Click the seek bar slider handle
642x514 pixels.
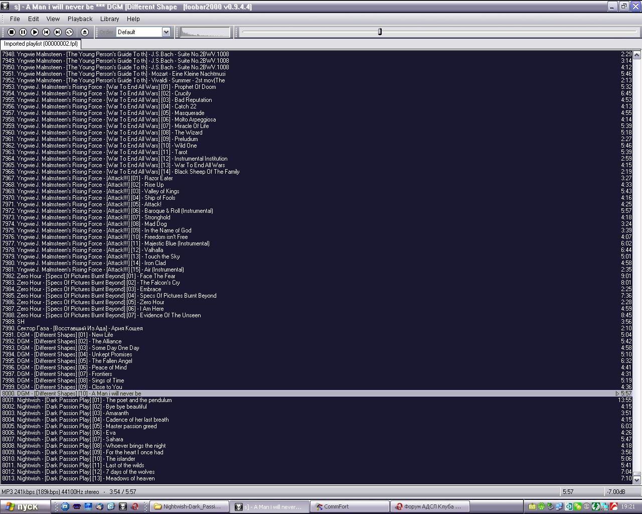coord(380,32)
